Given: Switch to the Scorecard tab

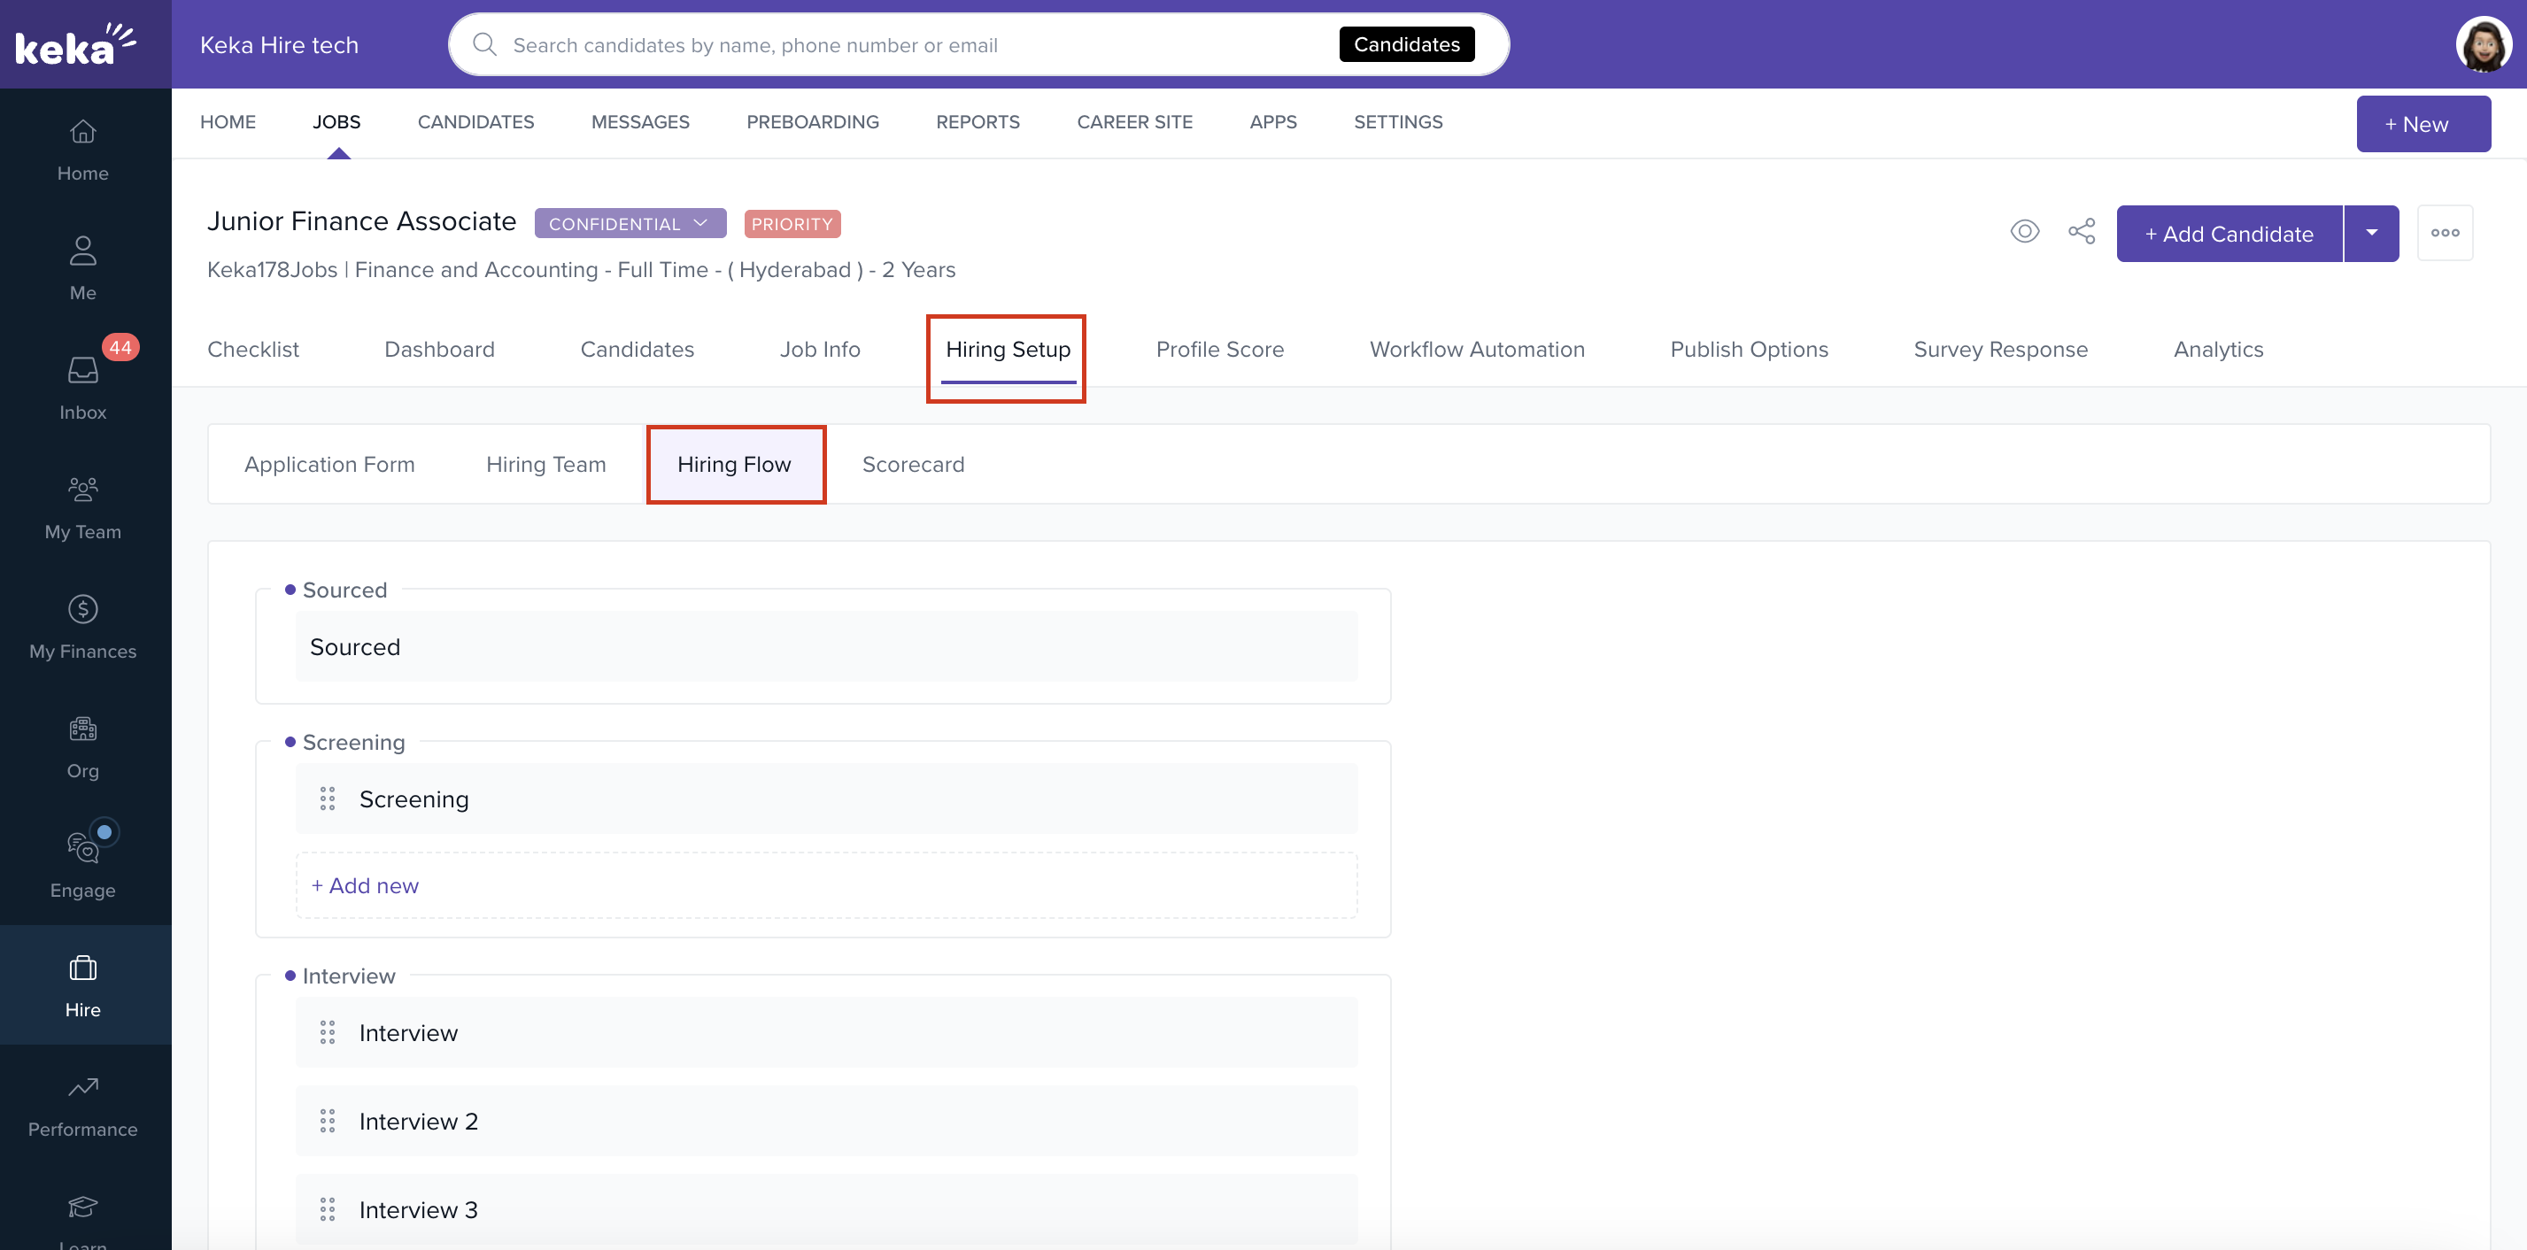Looking at the screenshot, I should coord(912,464).
